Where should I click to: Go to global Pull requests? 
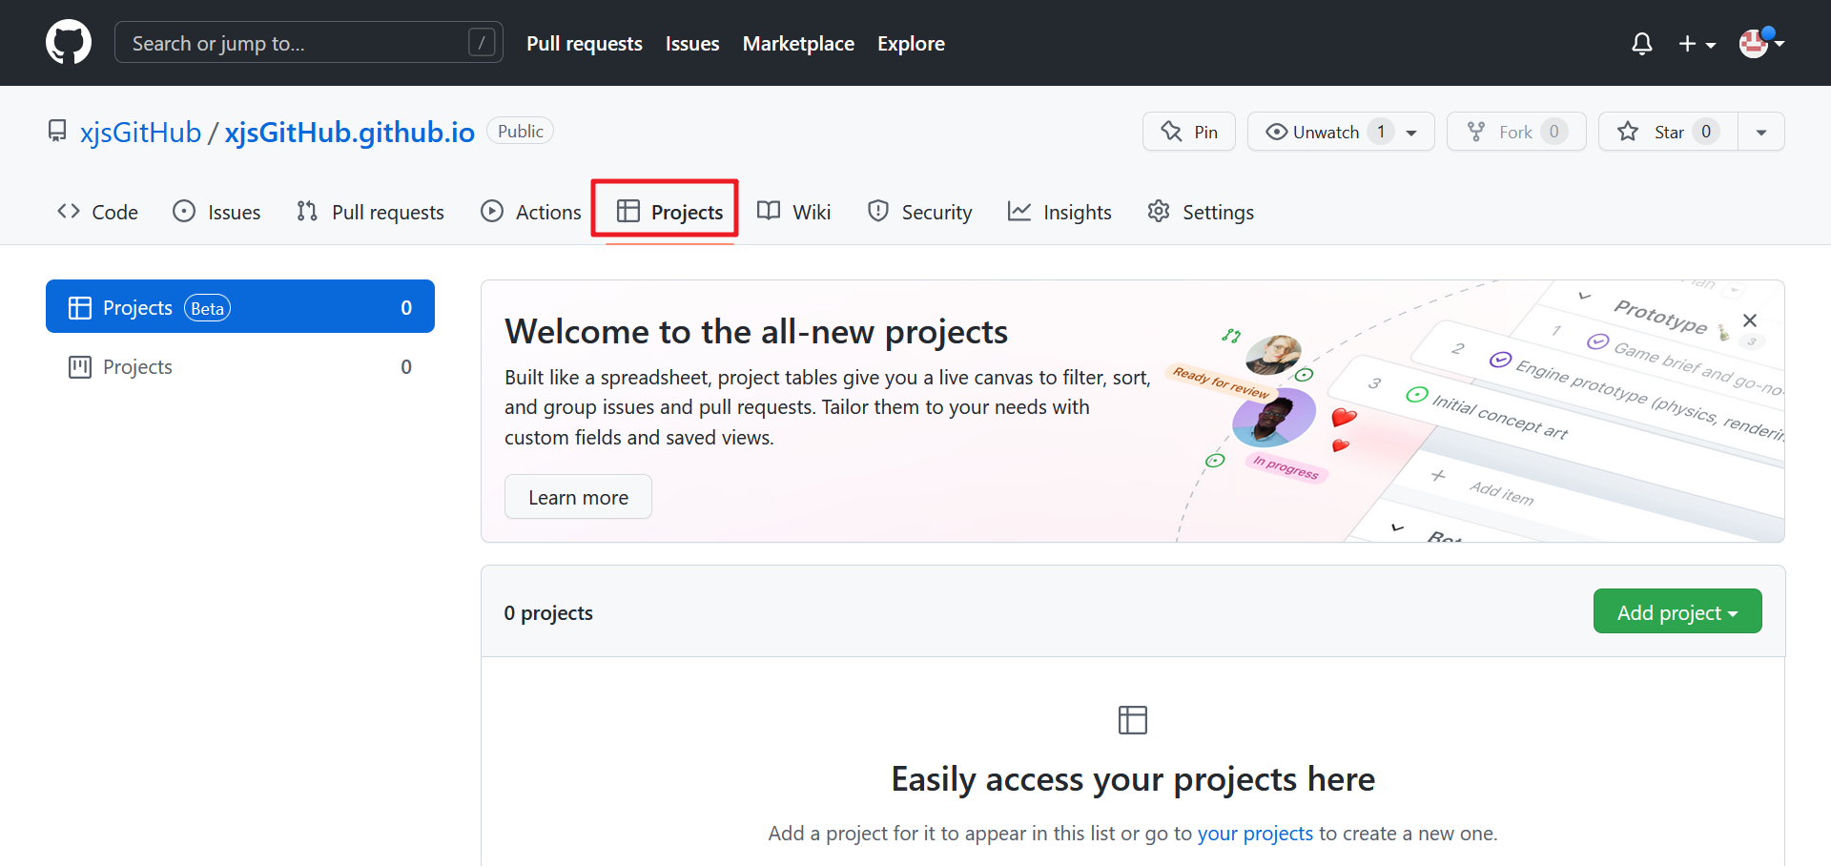[585, 44]
